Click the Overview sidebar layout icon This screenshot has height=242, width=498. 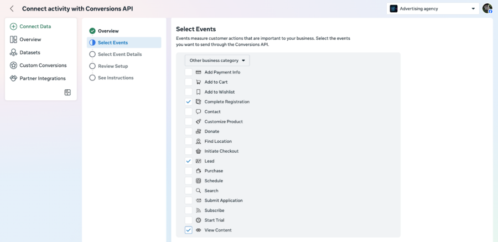point(13,40)
